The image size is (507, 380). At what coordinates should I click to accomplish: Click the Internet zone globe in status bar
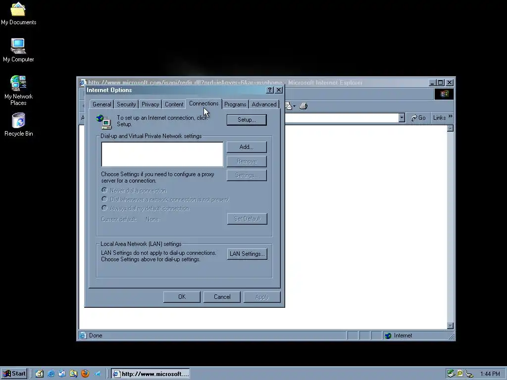tap(388, 336)
